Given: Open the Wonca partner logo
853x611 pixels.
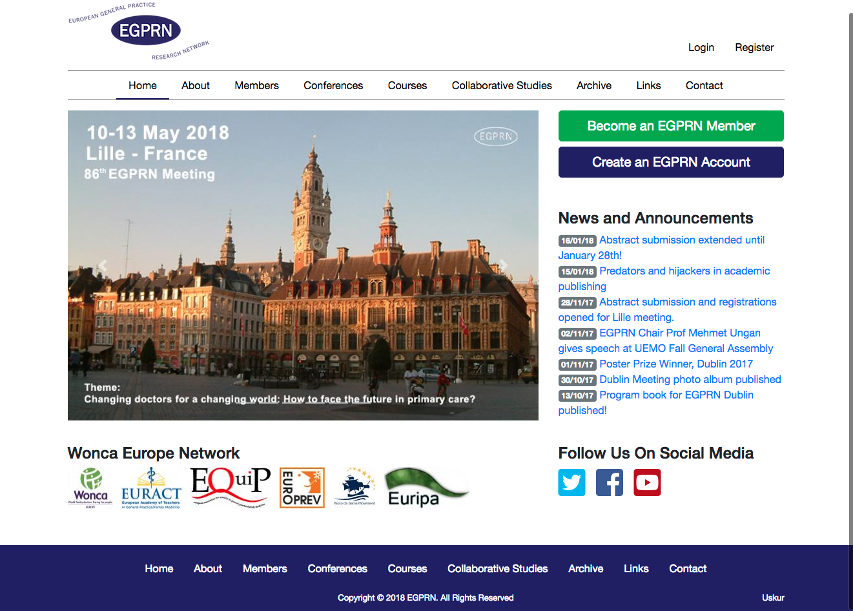Looking at the screenshot, I should click(x=90, y=488).
